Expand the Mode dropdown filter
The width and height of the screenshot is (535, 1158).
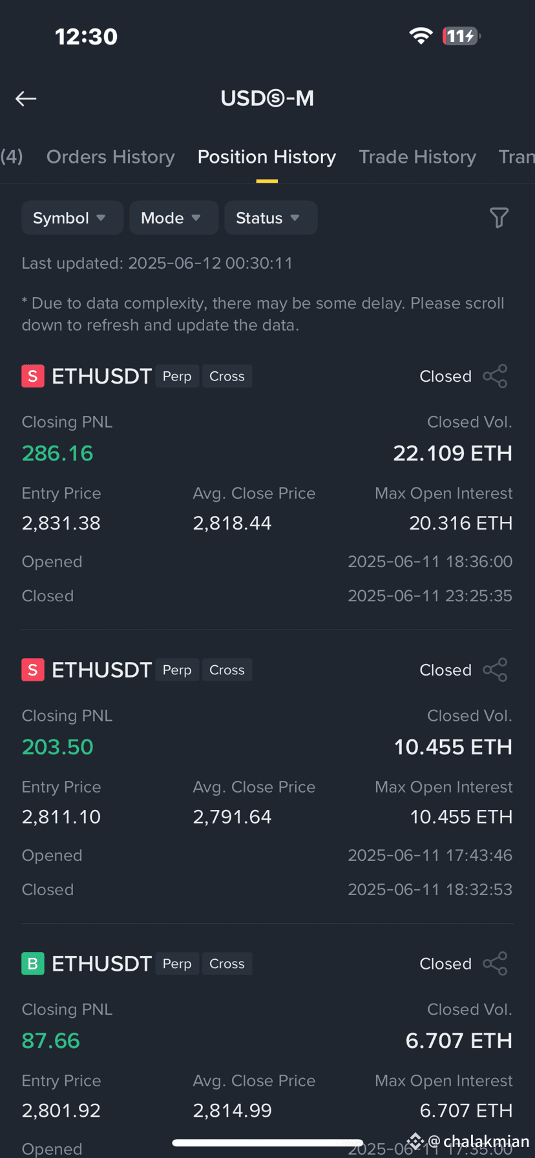pos(174,218)
